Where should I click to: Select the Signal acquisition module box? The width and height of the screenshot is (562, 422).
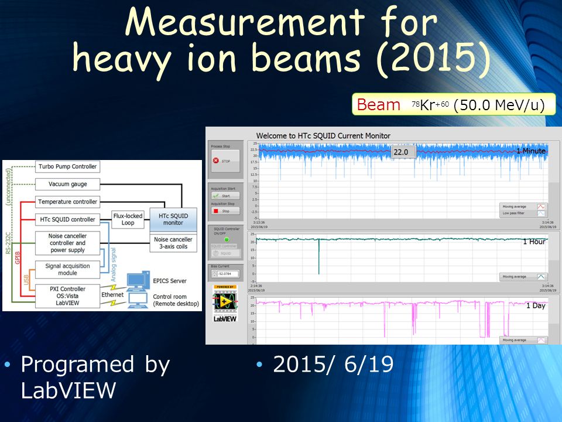(x=67, y=270)
